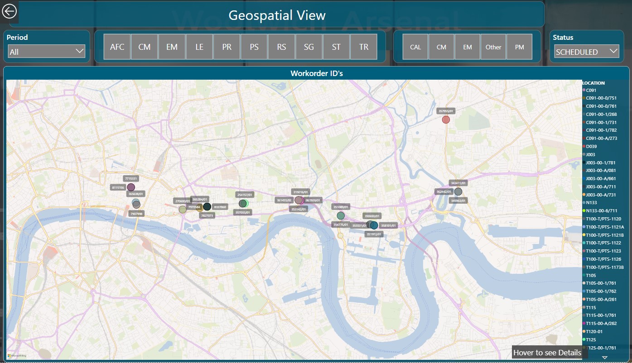Expand legend with bottom down arrow

tap(604, 358)
